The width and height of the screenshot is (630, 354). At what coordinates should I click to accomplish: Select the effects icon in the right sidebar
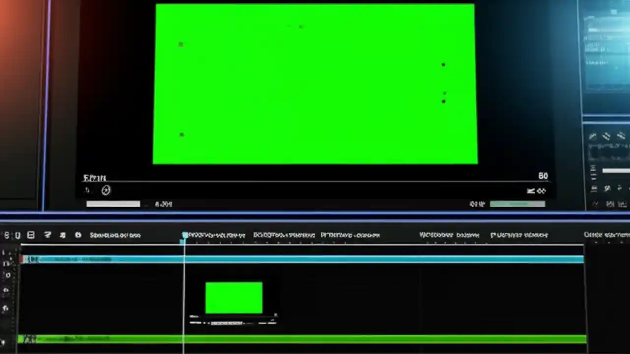[x=607, y=136]
